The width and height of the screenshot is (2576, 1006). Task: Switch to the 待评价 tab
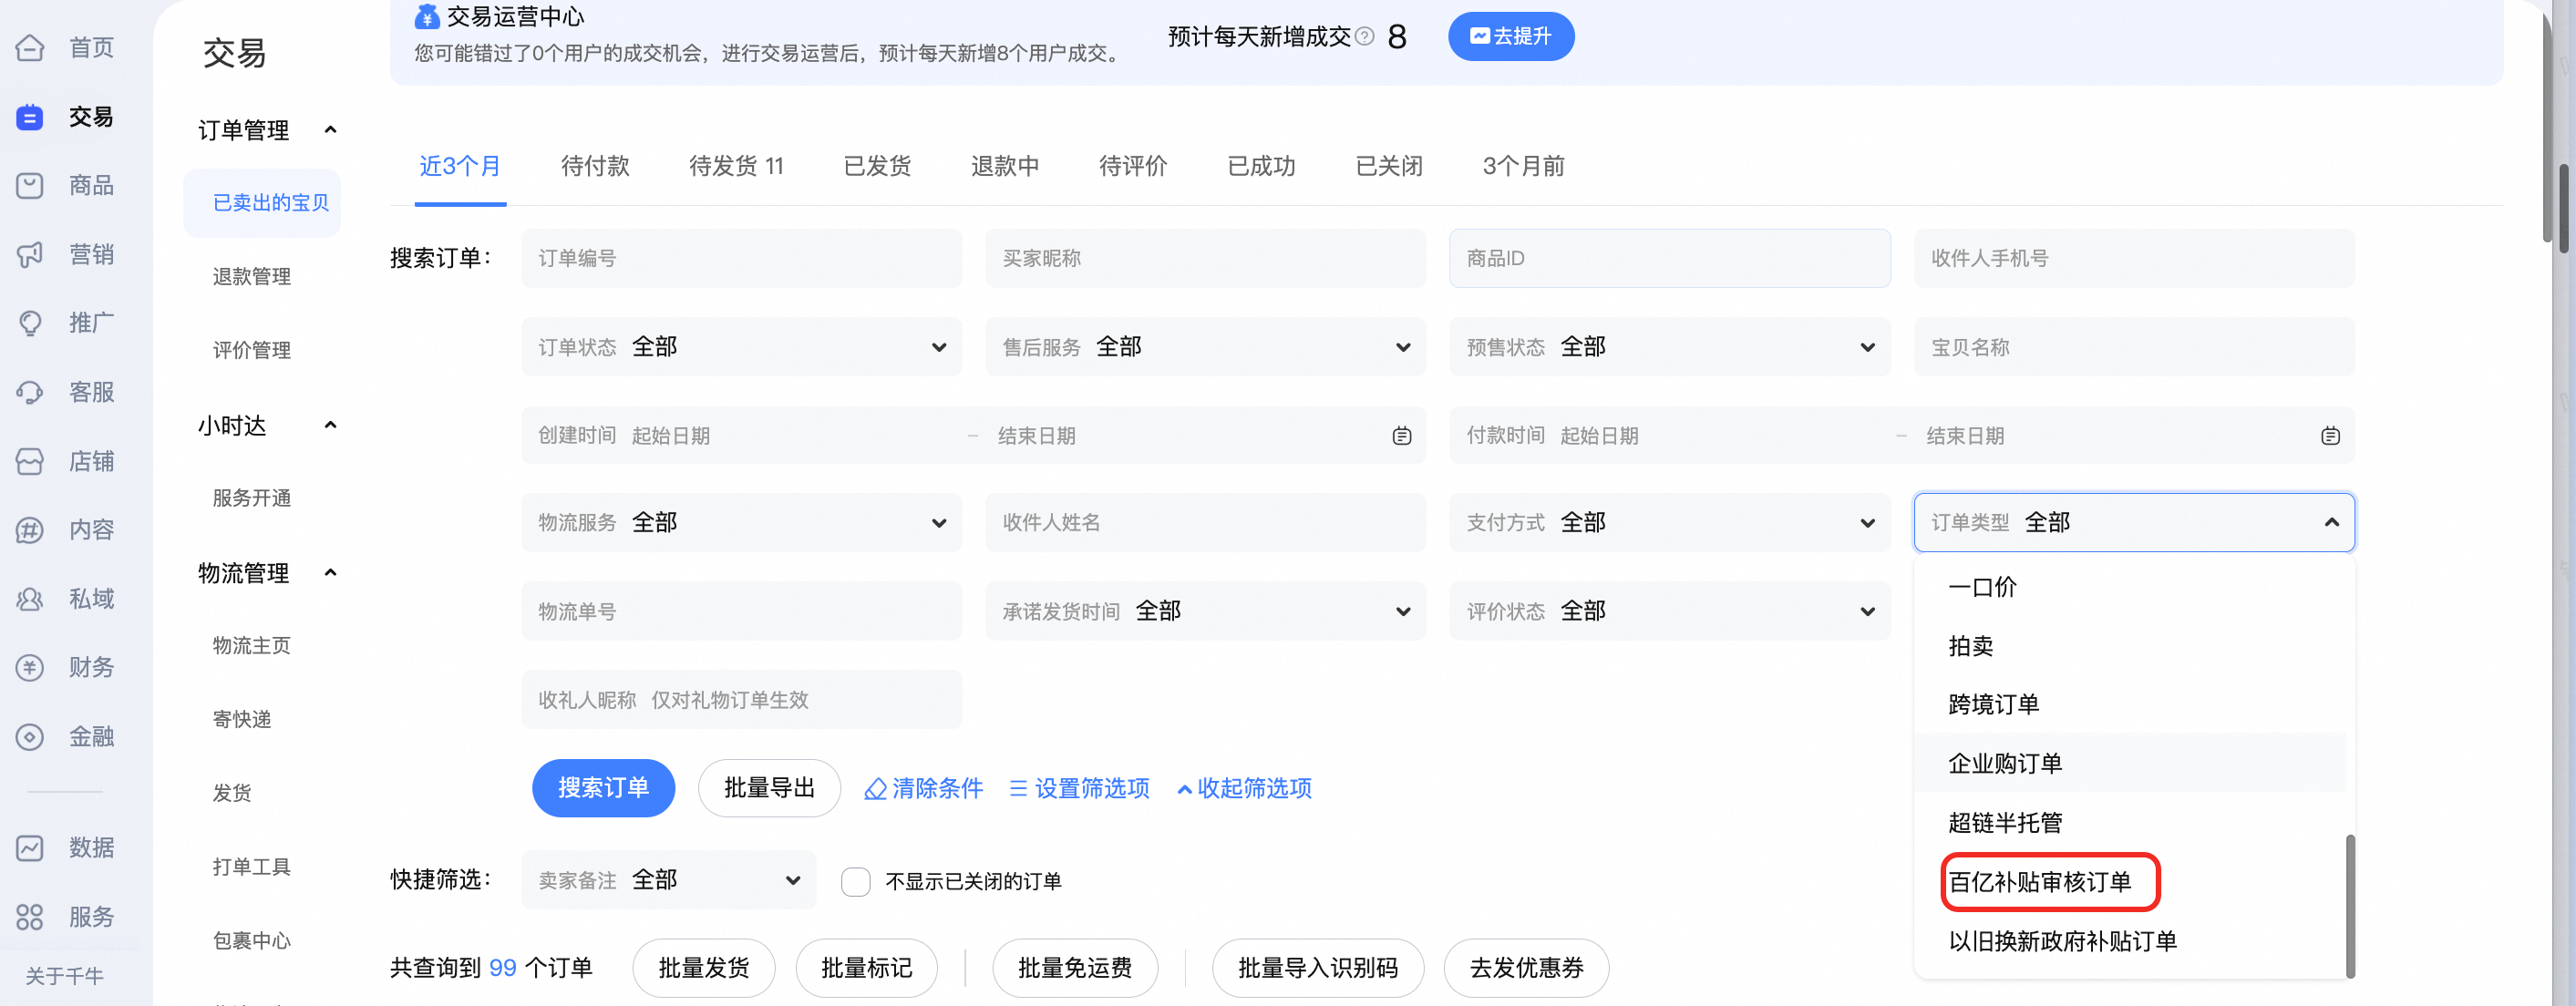click(1133, 166)
